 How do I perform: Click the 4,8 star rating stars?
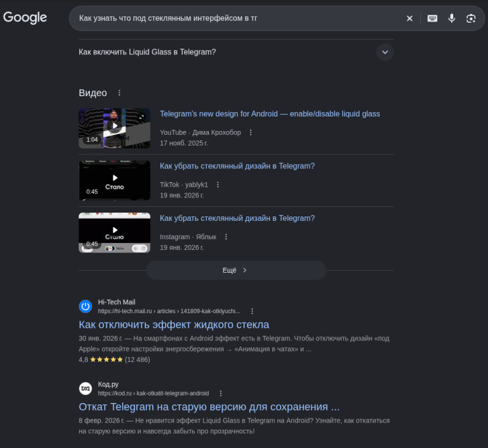106,359
